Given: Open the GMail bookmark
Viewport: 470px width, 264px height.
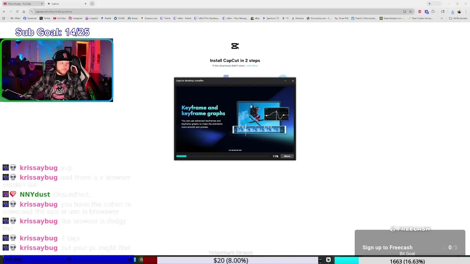Looking at the screenshot, I should 15,18.
